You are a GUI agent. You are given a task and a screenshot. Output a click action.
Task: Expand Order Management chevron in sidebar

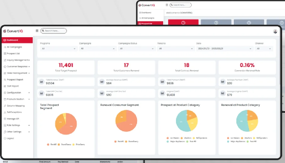click(29, 73)
